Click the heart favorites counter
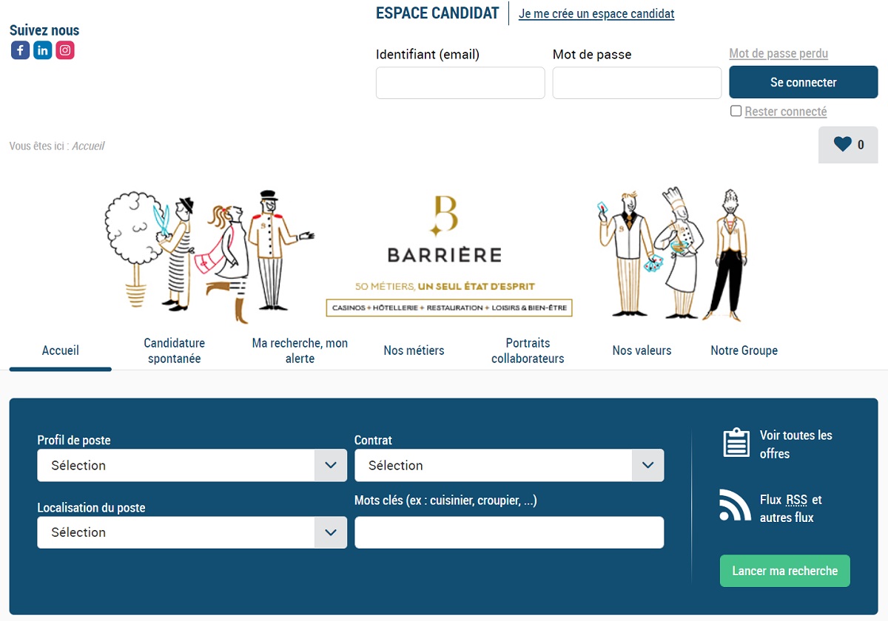888x621 pixels. click(x=848, y=145)
